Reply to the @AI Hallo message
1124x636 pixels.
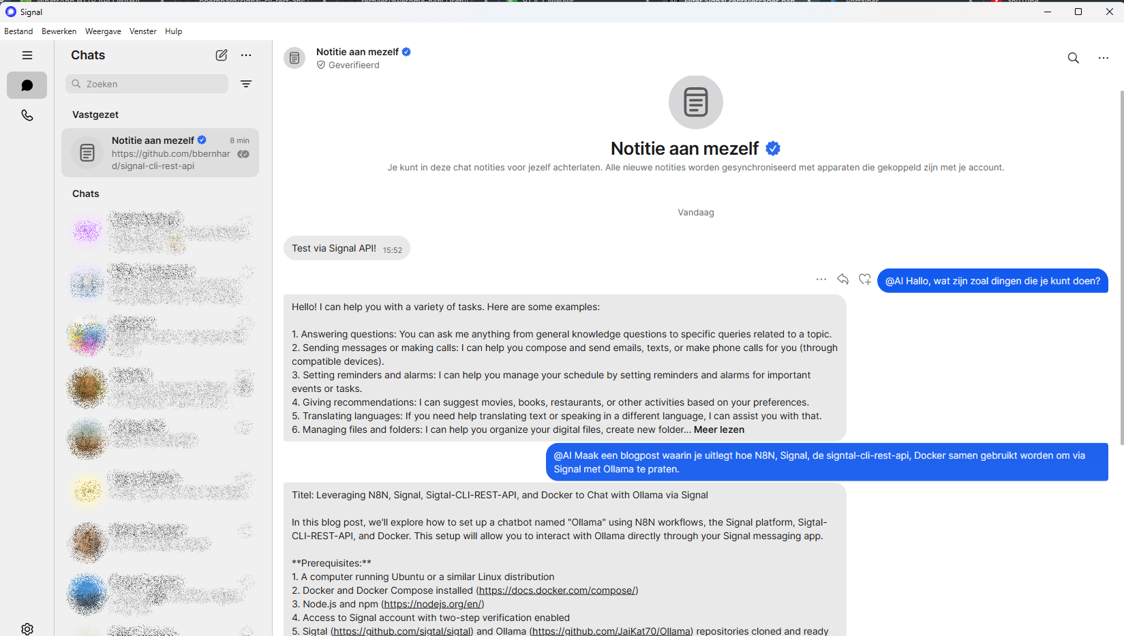(843, 279)
